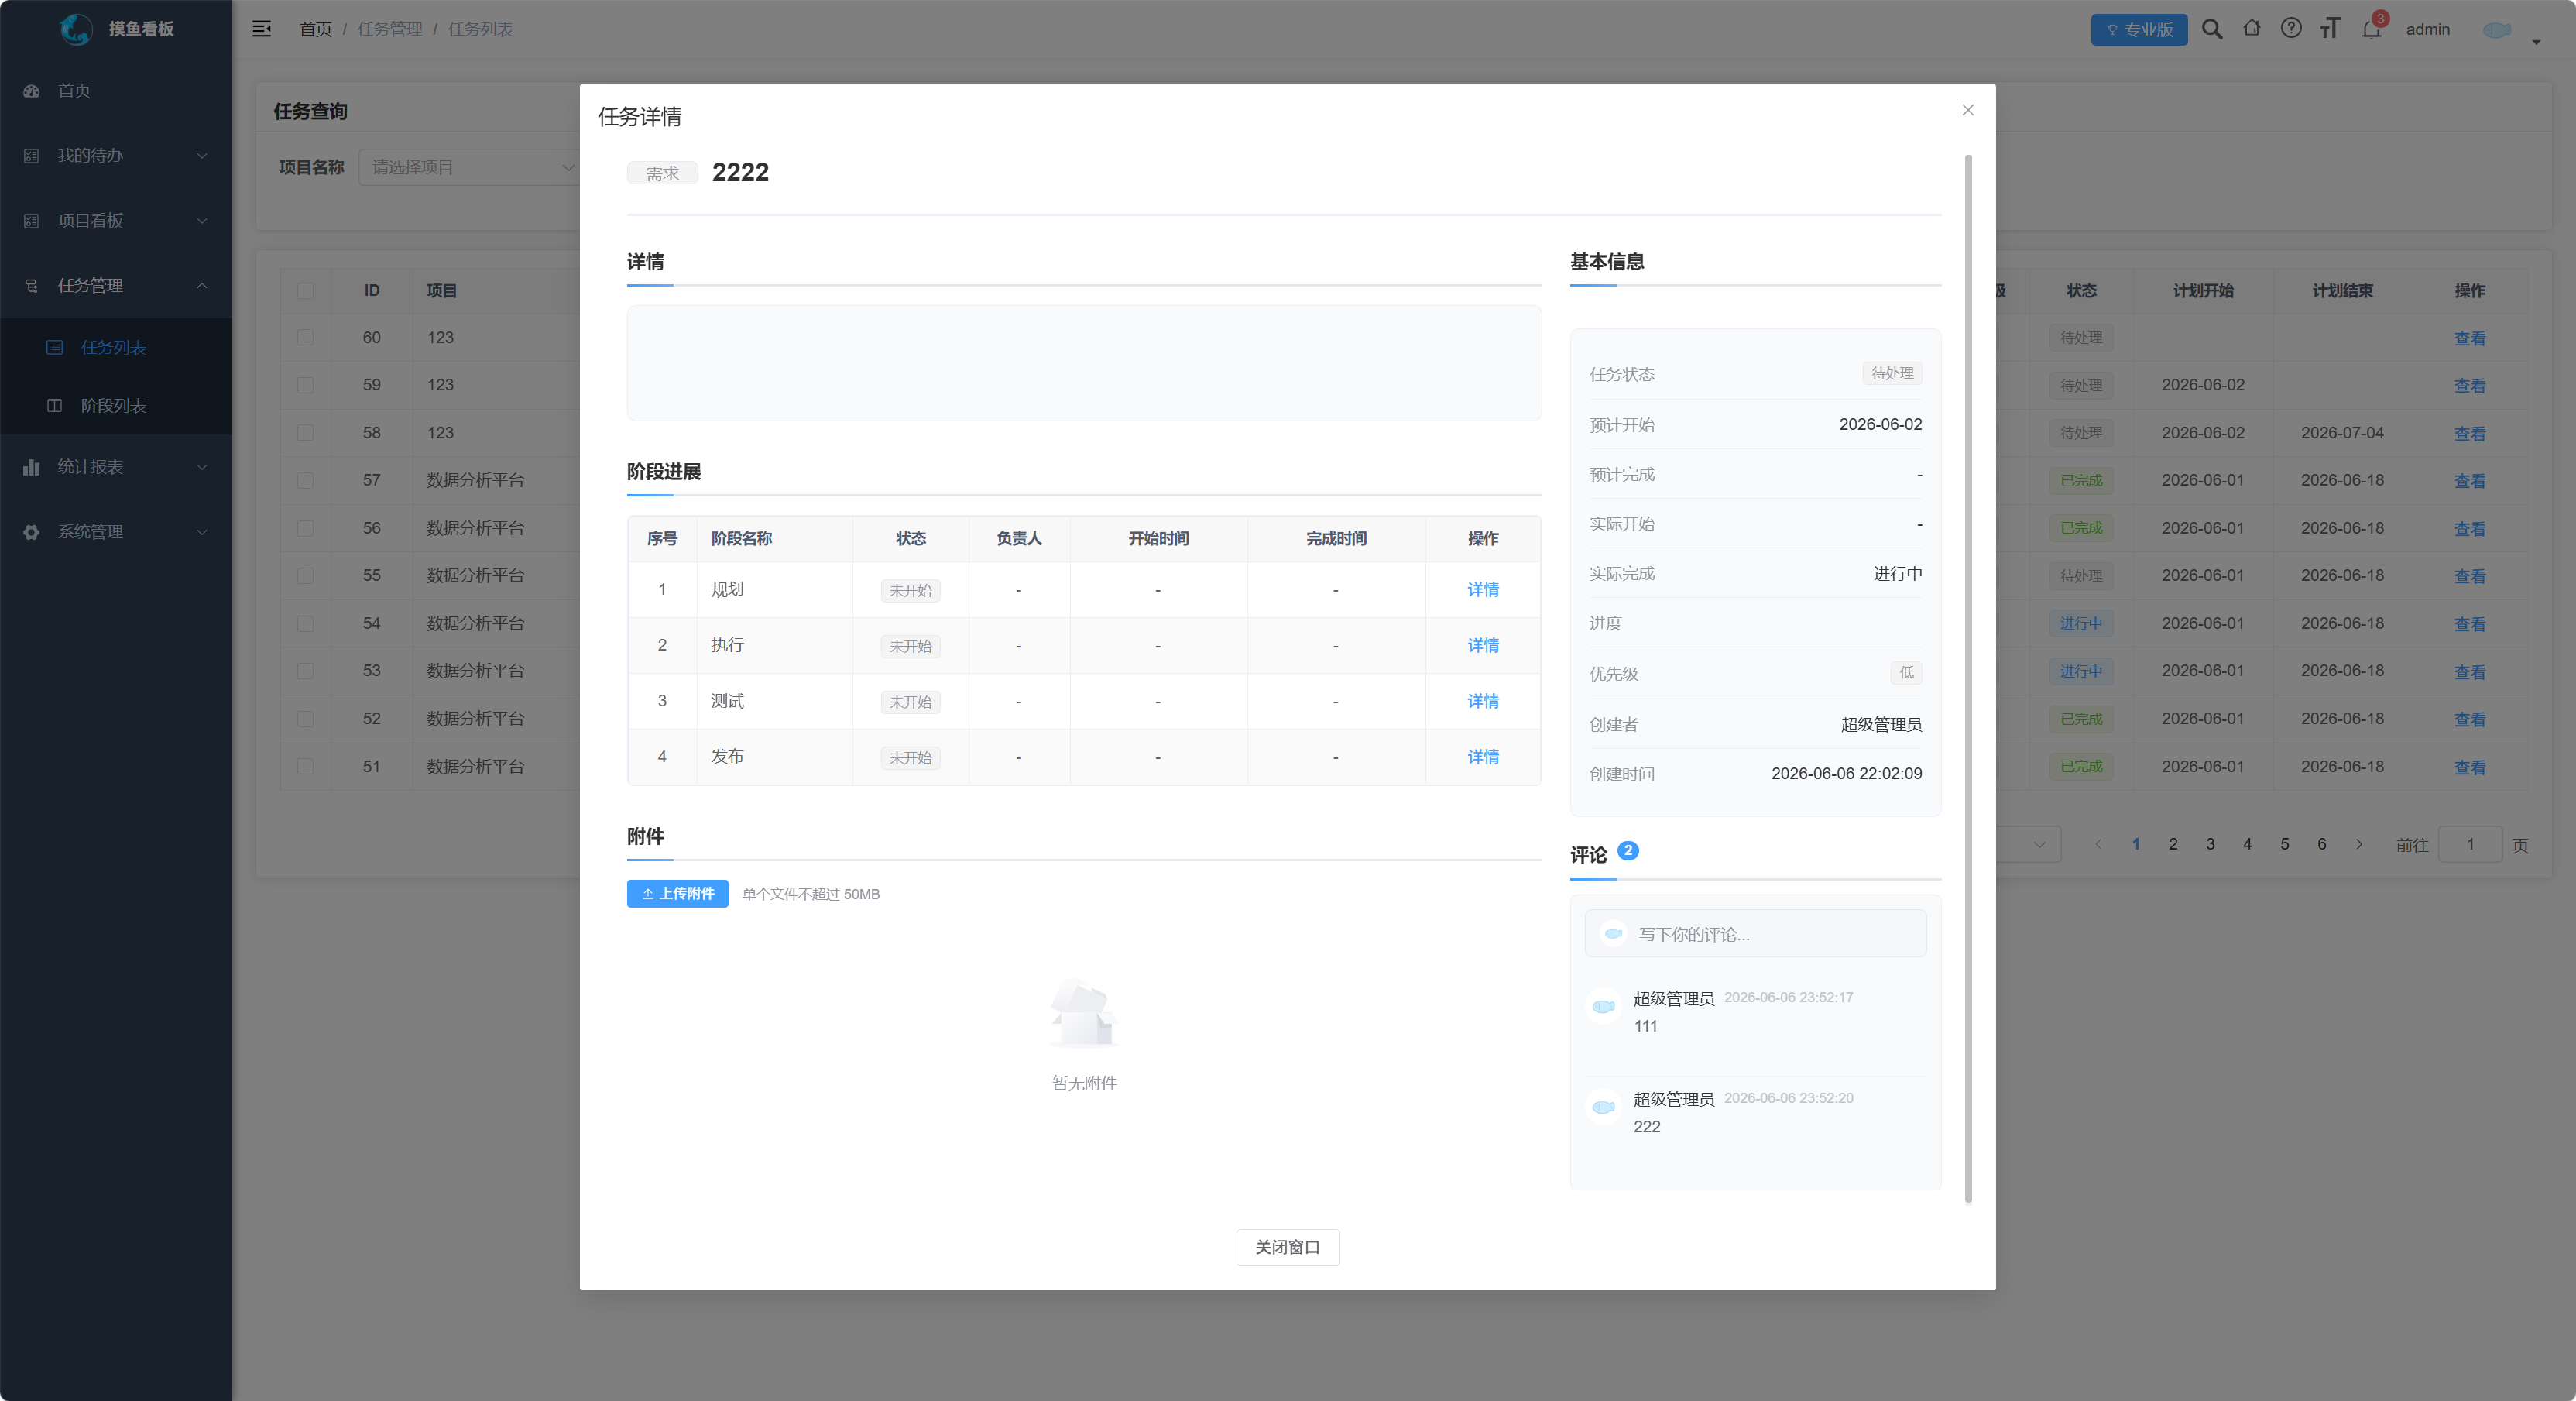Click the 前往 page number input
Image resolution: width=2576 pixels, height=1401 pixels.
click(2470, 844)
